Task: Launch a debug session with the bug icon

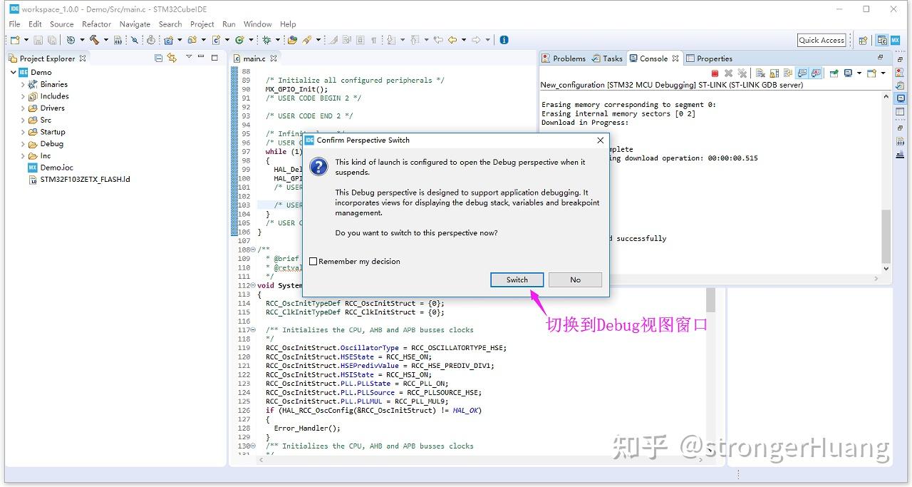Action: click(266, 40)
